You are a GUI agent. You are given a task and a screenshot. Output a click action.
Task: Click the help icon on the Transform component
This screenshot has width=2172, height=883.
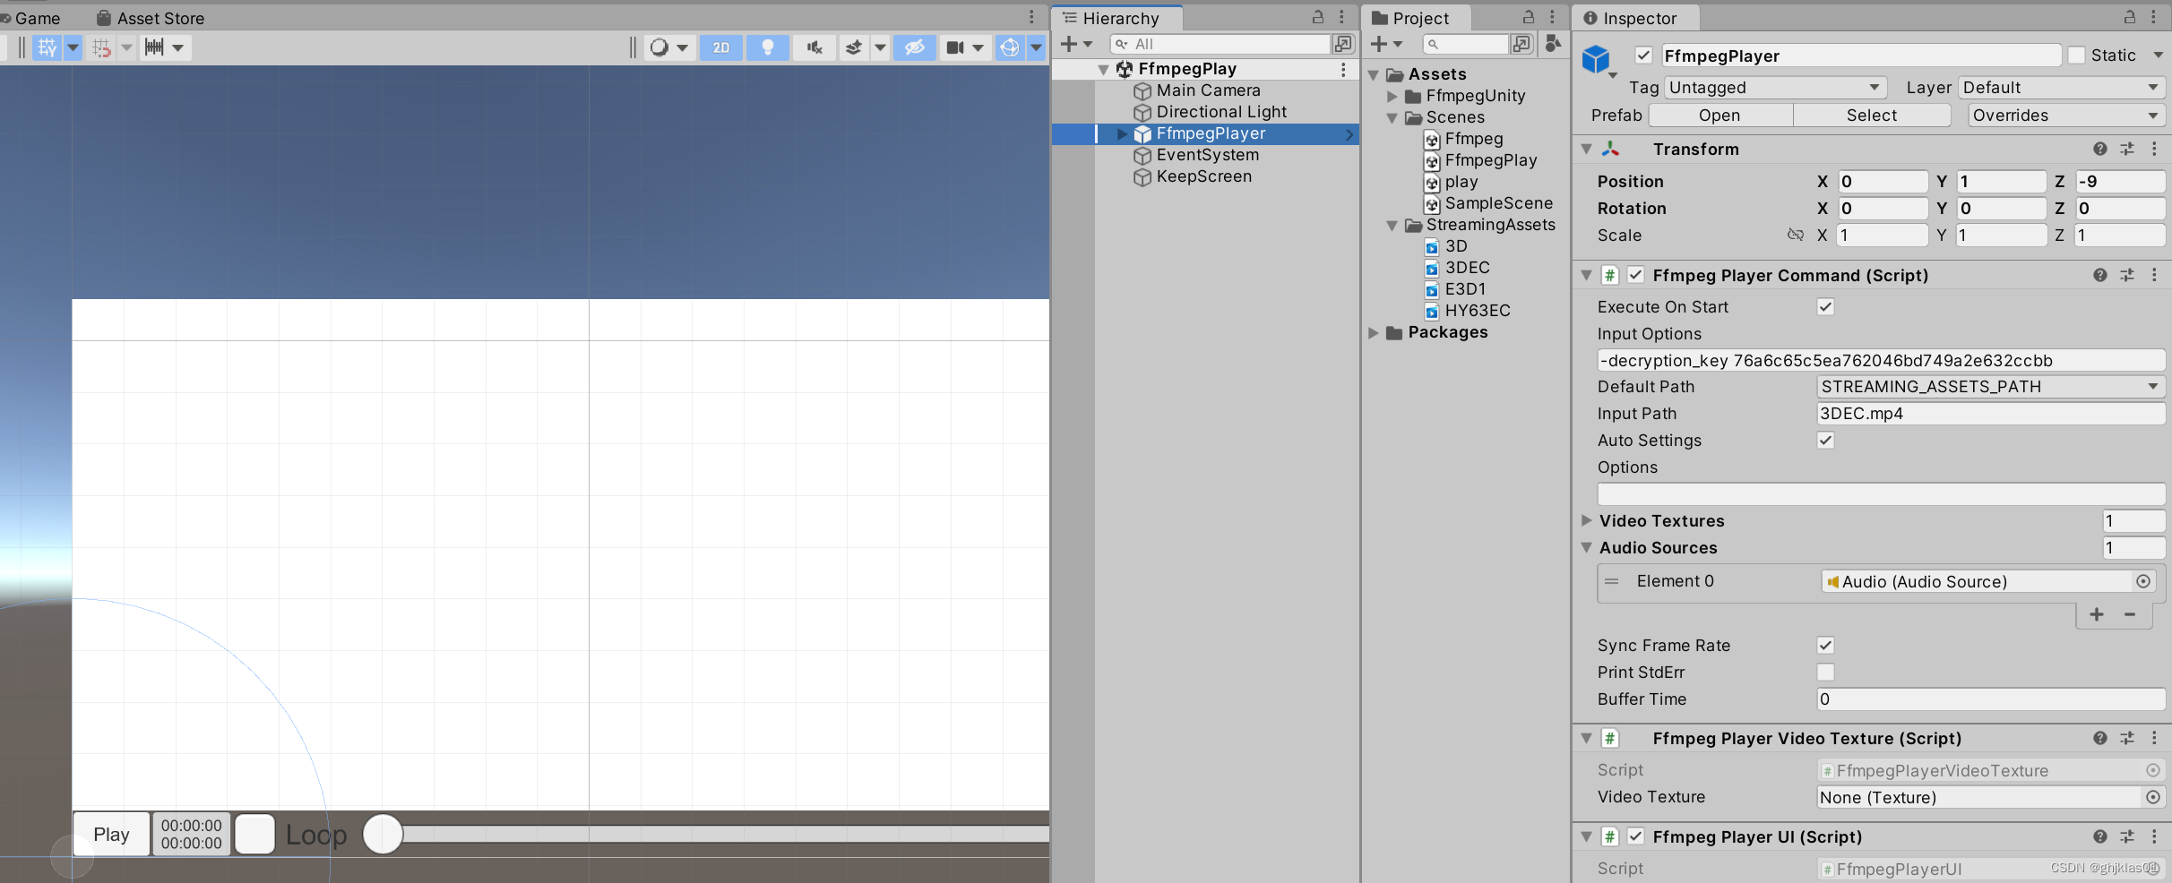[2099, 149]
